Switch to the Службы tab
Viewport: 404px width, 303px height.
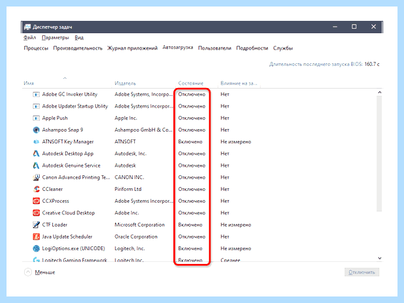pyautogui.click(x=283, y=48)
